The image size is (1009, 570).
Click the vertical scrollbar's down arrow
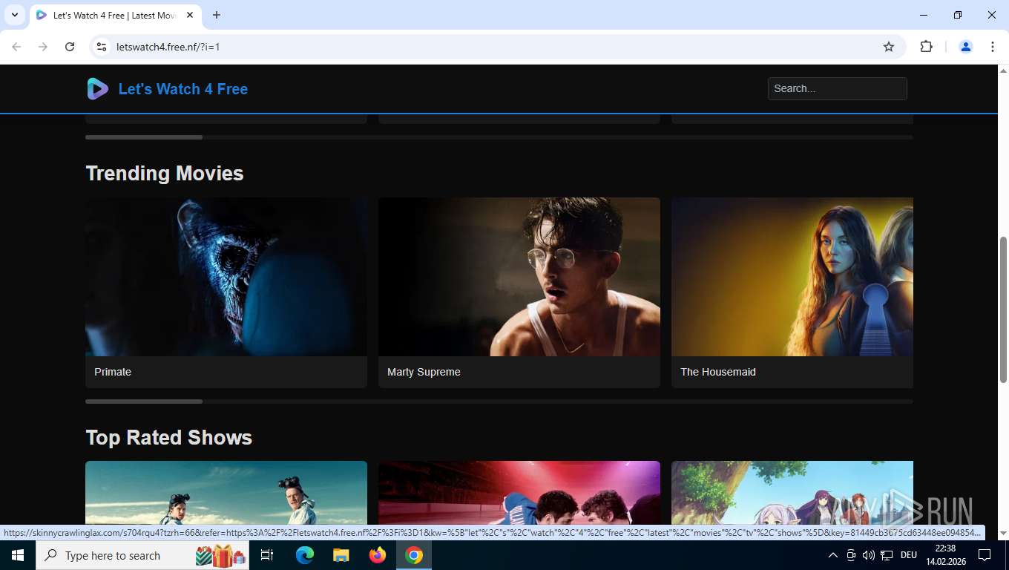(1003, 533)
